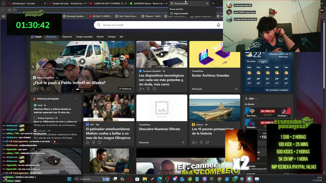The height and width of the screenshot is (183, 326).
Task: Like the Pablo Imhoff Alaska story
Action: click(x=34, y=89)
